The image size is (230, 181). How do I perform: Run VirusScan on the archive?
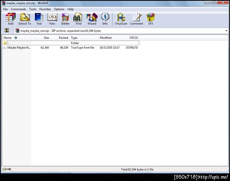point(121,19)
